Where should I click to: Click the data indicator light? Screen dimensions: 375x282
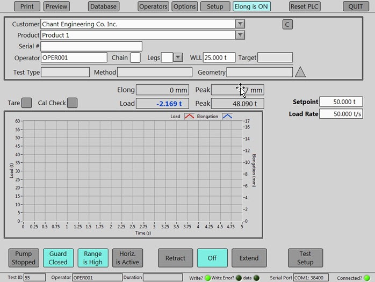[x=256, y=278]
